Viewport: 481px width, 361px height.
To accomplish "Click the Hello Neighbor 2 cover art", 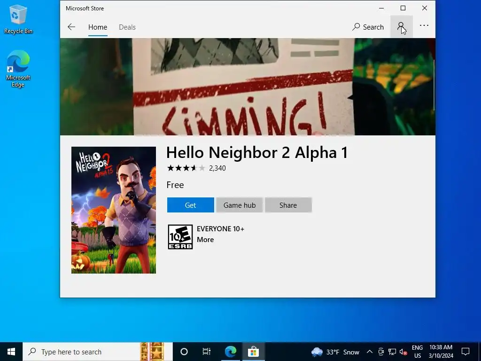I will coord(114,210).
